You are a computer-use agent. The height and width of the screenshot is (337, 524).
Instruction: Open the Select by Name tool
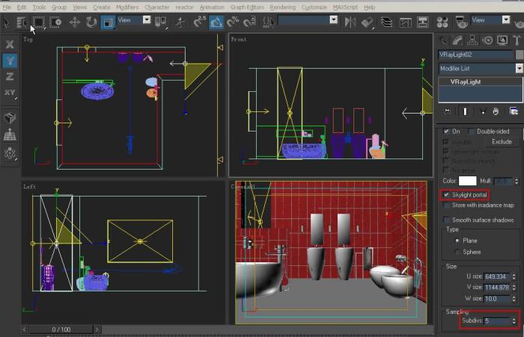(x=22, y=22)
